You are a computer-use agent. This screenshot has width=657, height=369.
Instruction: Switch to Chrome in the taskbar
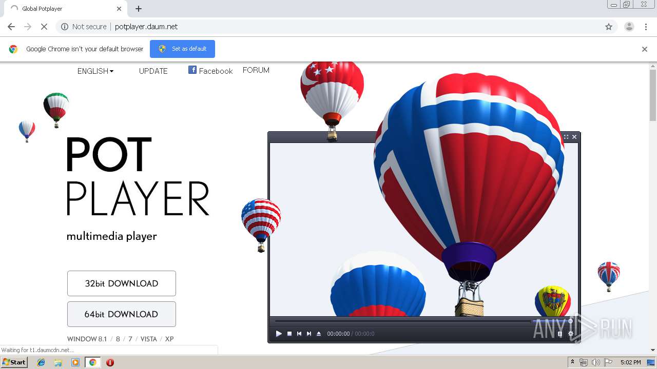click(92, 362)
